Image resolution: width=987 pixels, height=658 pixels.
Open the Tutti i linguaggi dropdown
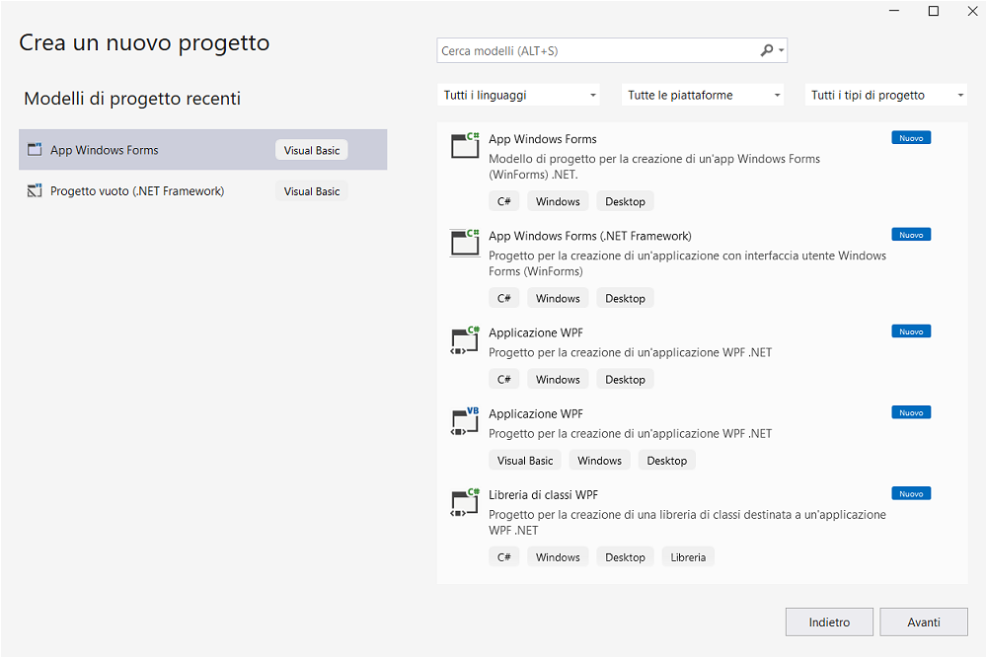(518, 95)
